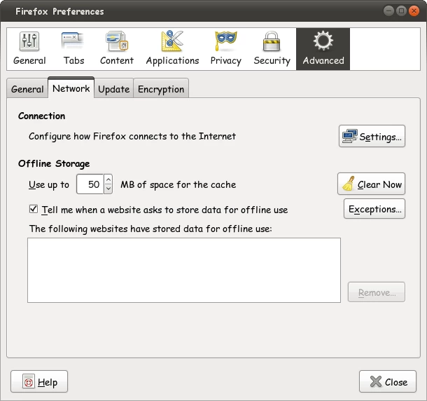Viewport: 427px width, 401px height.
Task: Switch to the Update sub-tab
Action: tap(114, 89)
